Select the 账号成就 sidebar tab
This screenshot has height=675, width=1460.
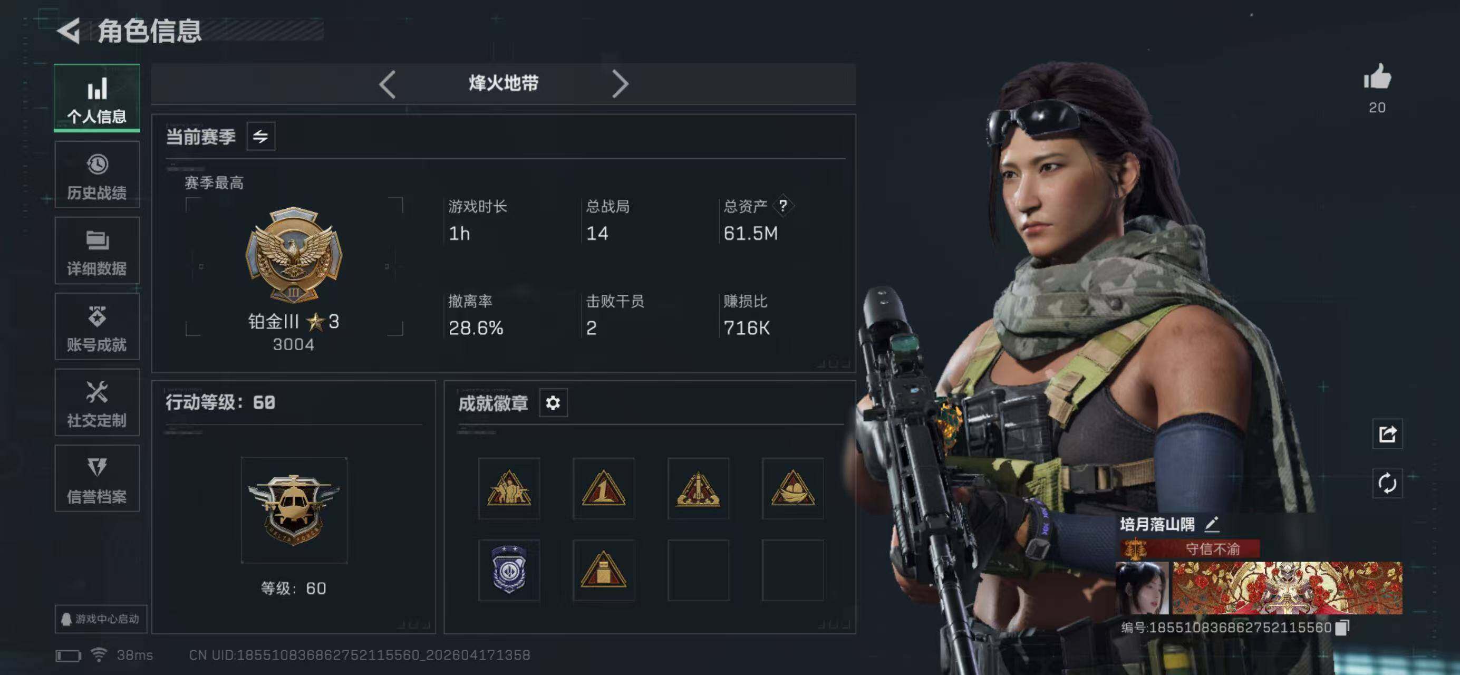pyautogui.click(x=97, y=326)
